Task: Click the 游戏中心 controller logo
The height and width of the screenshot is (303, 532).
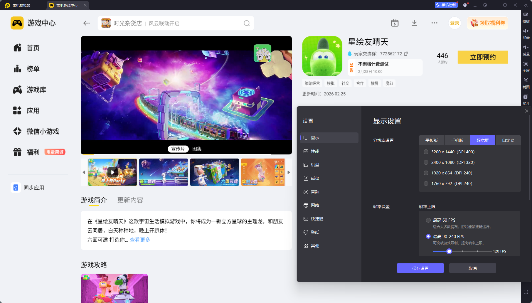Action: [17, 23]
